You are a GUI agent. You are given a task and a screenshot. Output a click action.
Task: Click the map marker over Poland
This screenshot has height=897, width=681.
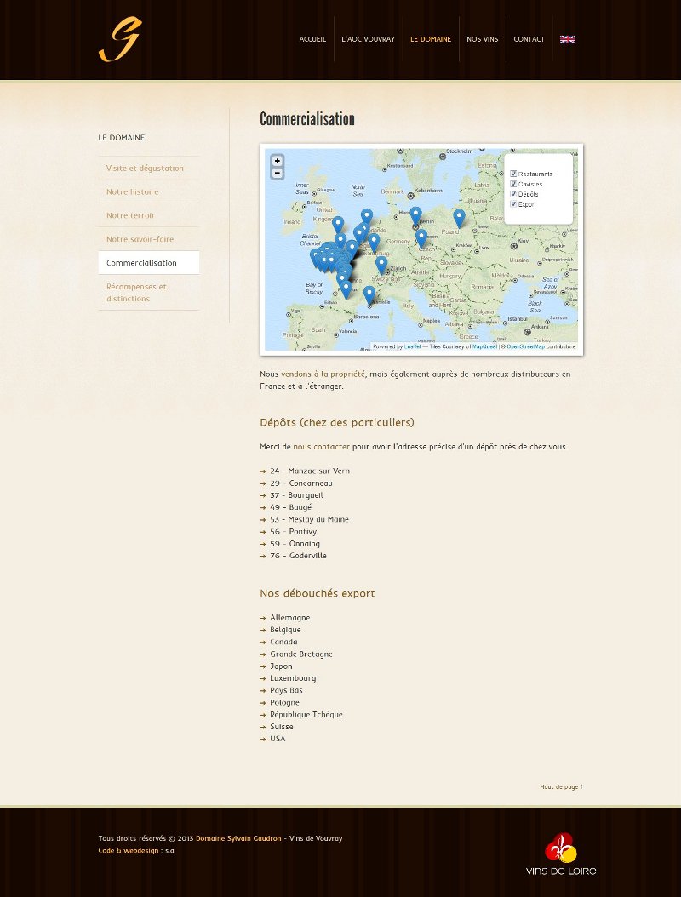pyautogui.click(x=459, y=217)
